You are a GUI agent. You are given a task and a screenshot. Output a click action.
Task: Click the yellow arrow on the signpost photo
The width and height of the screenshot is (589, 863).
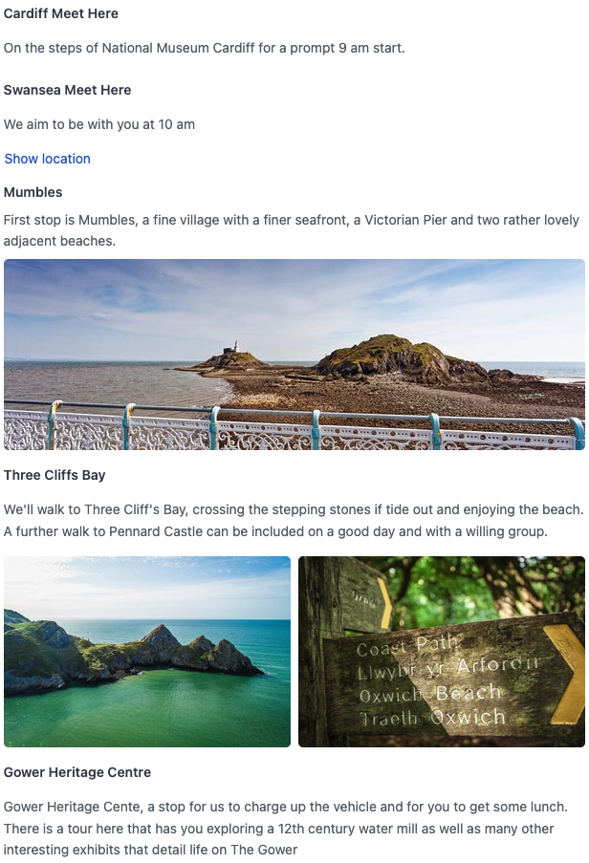tap(566, 674)
